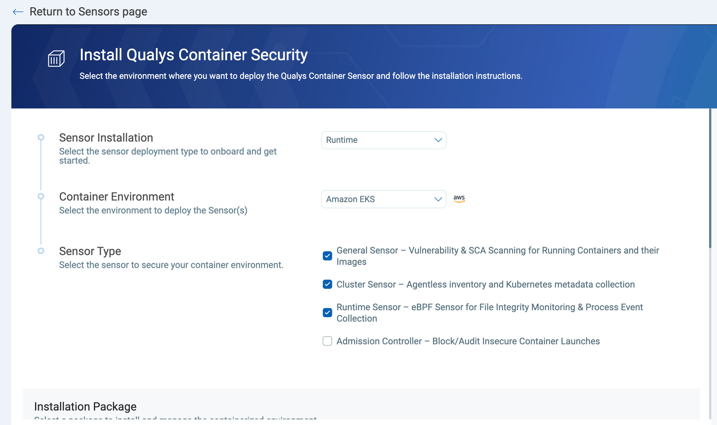Click the Runtime Sensor eBPF description label
Viewport: 717px width, 425px height.
point(490,312)
